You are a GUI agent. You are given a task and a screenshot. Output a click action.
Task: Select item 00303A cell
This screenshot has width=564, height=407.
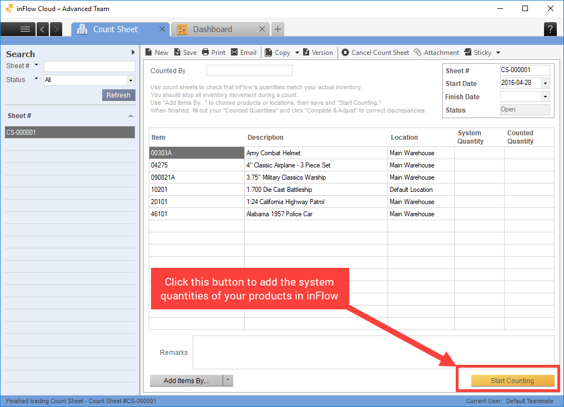pos(197,153)
